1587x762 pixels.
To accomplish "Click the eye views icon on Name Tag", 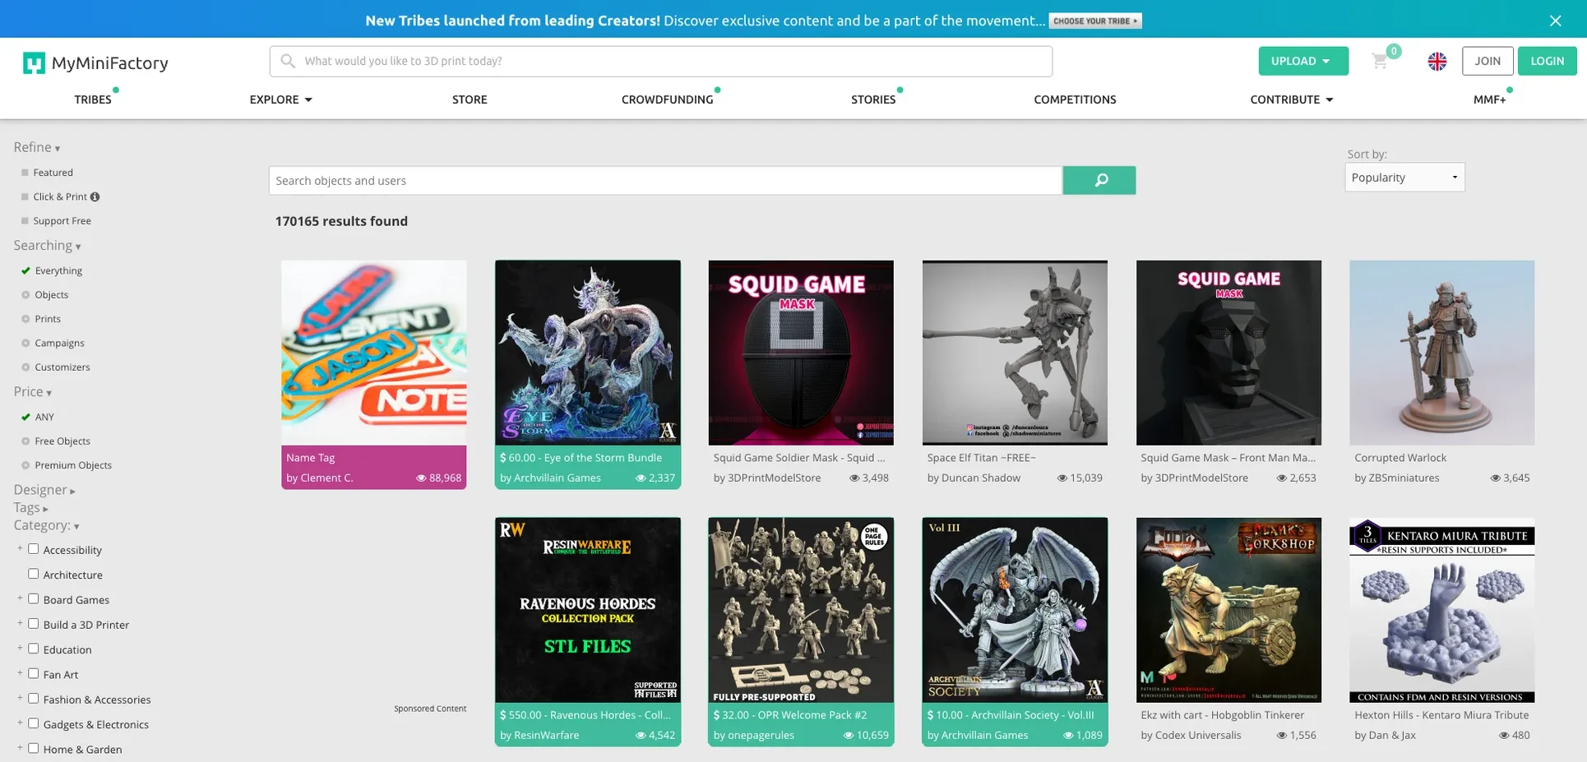I will [421, 478].
